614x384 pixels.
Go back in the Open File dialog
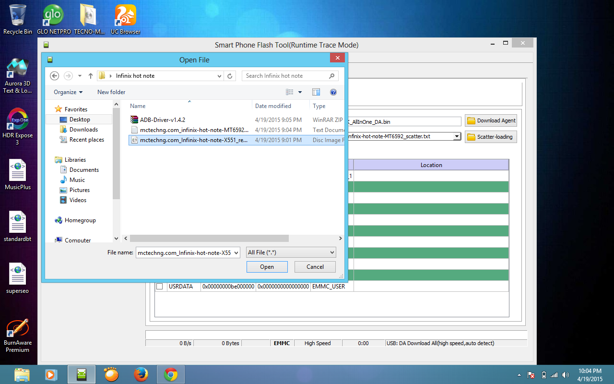(54, 76)
